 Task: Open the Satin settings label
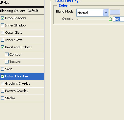(9, 69)
